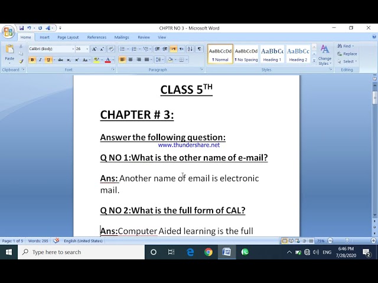Image resolution: width=378 pixels, height=283 pixels.
Task: Switch to the Page Layout tab
Action: pos(68,37)
